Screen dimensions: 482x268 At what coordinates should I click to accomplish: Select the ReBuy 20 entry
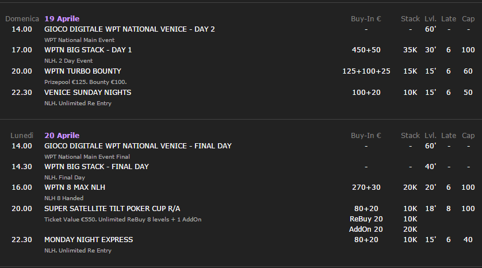pos(366,219)
